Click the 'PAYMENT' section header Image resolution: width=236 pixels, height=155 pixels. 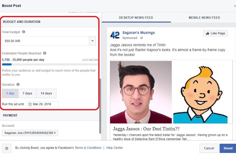10,115
